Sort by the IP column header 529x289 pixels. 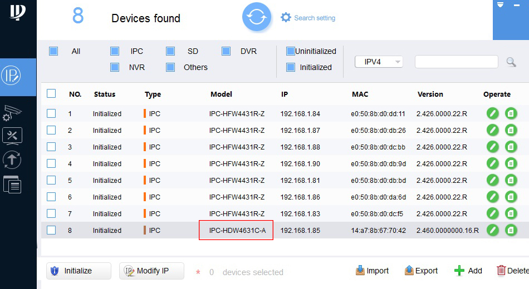285,94
